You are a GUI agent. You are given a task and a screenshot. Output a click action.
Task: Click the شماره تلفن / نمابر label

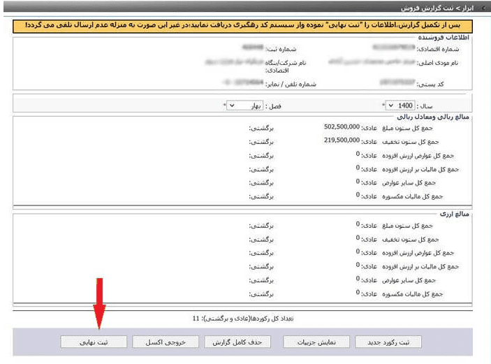pos(291,84)
